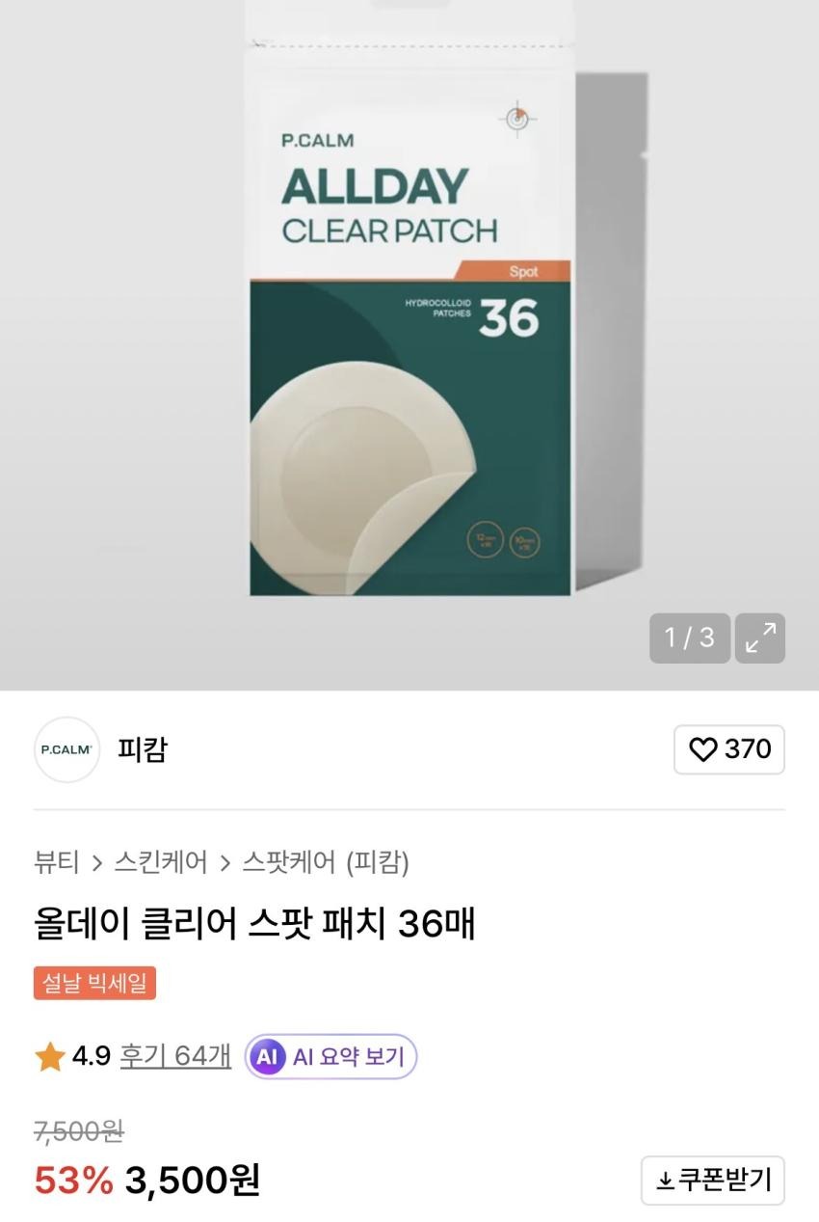Viewport: 819px width, 1222px height.
Task: Click the orange star rating icon
Action: (x=50, y=1057)
